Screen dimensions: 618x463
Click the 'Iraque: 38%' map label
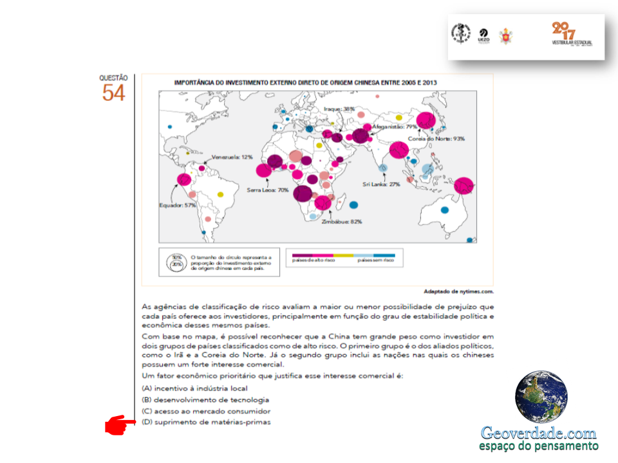pos(339,109)
